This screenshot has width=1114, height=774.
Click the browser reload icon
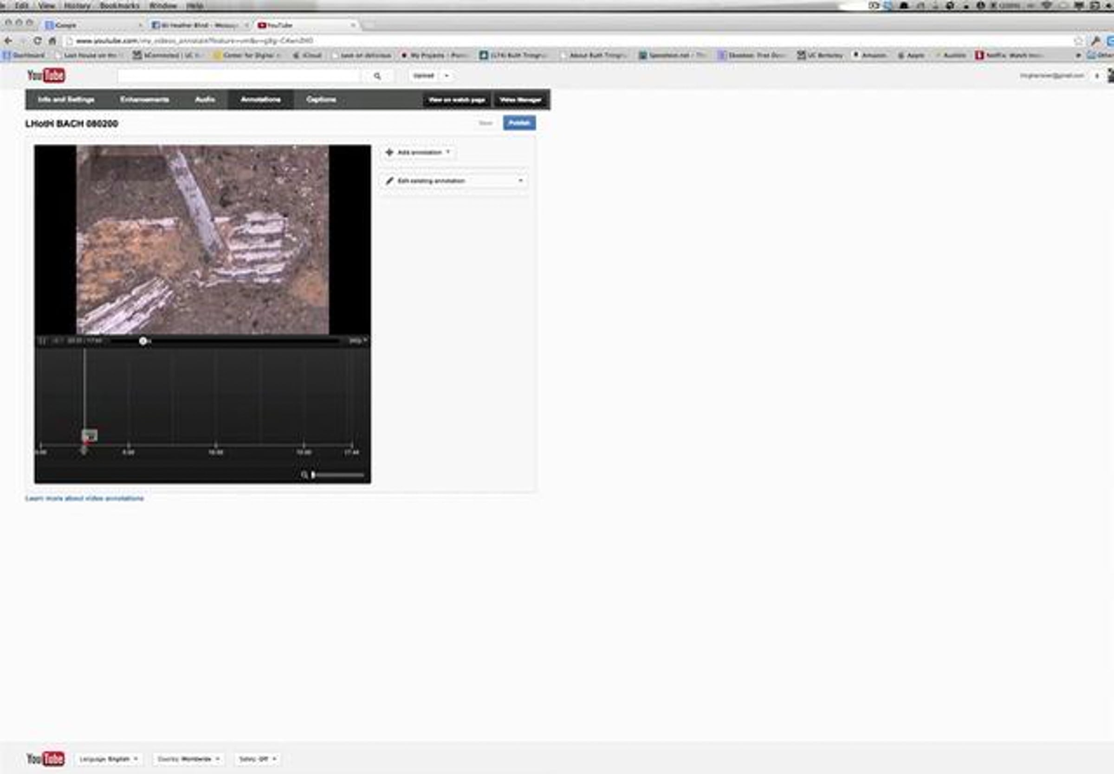37,41
